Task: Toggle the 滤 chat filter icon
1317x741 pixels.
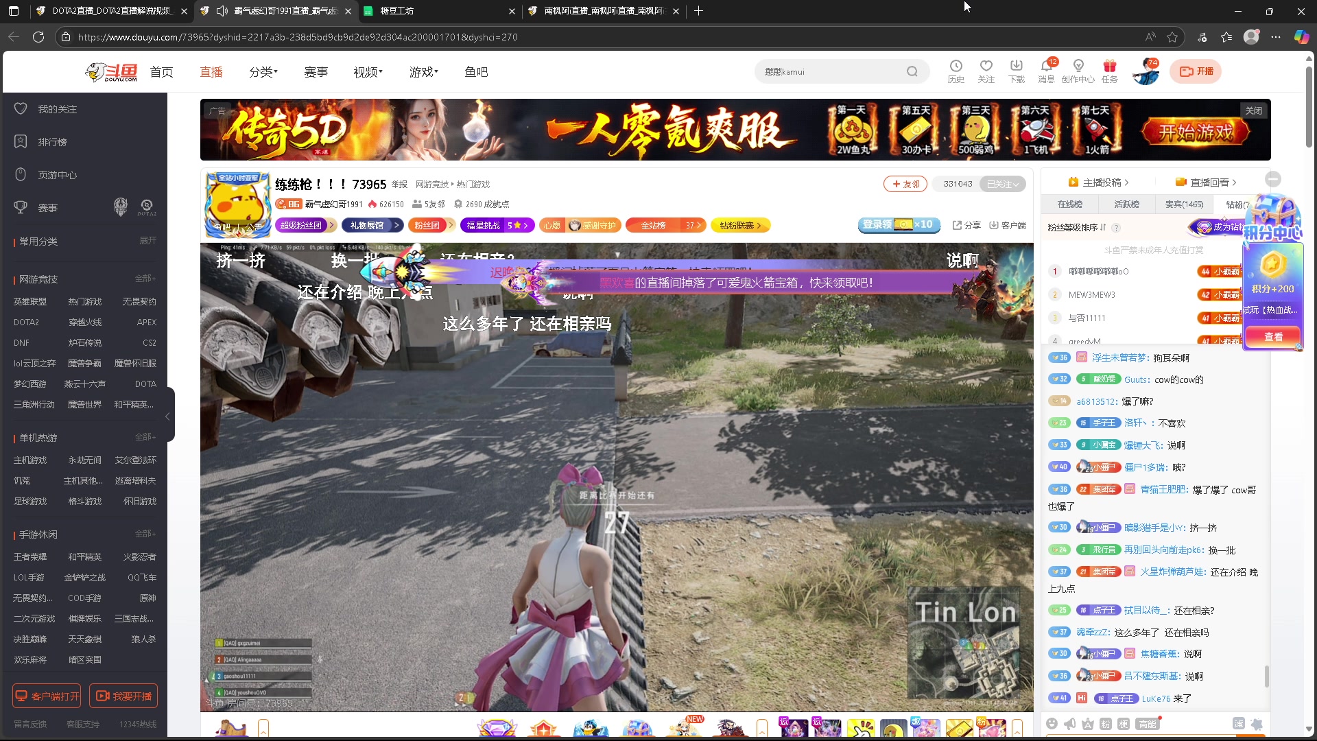Action: (x=1238, y=724)
